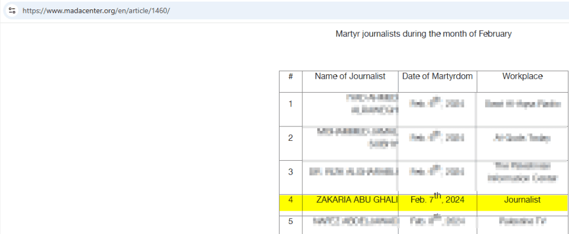Click the site information icon in address bar
569x234 pixels.
pos(12,11)
